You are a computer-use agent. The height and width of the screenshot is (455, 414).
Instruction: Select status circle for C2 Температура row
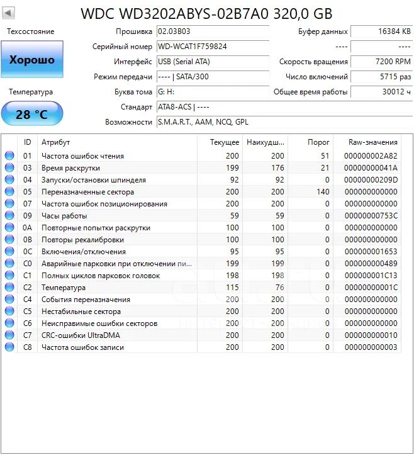[9, 287]
